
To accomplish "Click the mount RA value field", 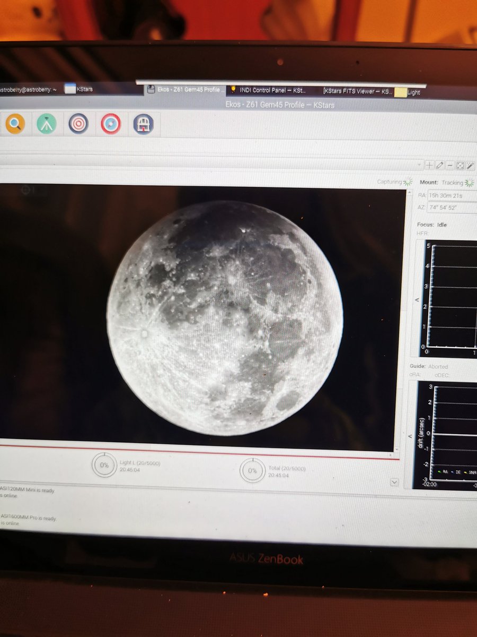I will click(x=453, y=195).
